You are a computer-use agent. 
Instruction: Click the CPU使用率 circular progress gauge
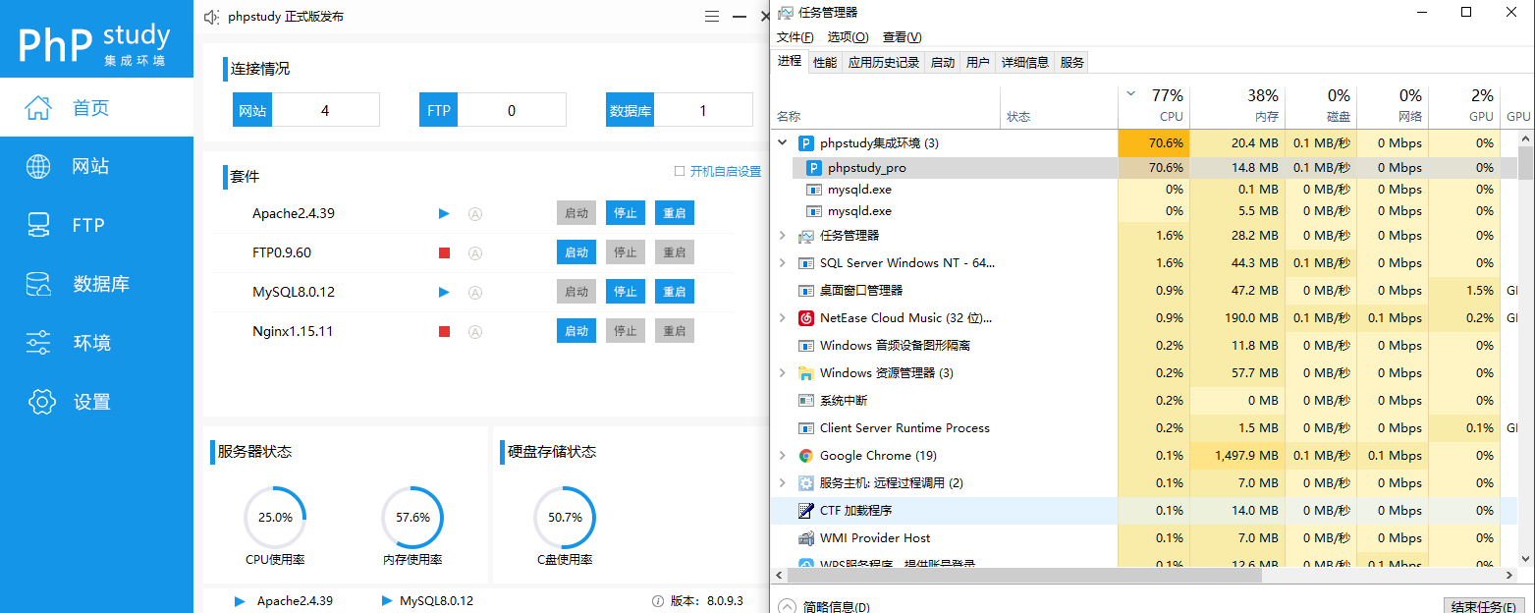coord(275,518)
